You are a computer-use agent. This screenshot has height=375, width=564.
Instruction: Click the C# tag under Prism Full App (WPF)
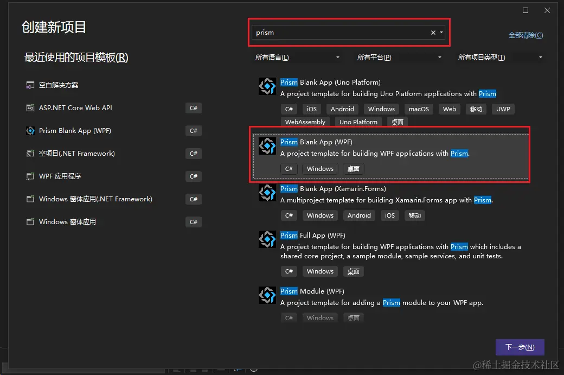point(289,271)
